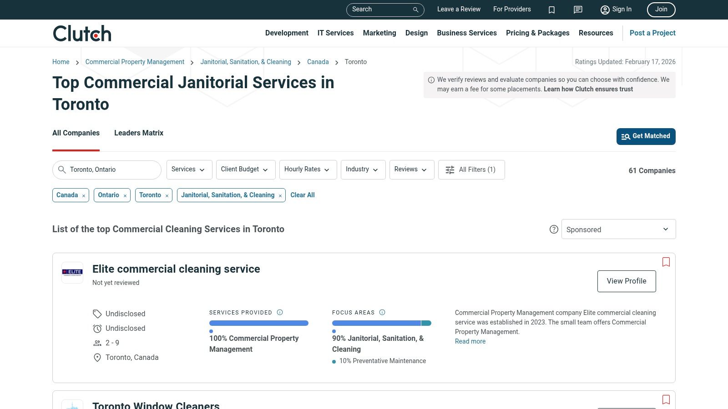Open messages chat icon in top bar

point(578,10)
